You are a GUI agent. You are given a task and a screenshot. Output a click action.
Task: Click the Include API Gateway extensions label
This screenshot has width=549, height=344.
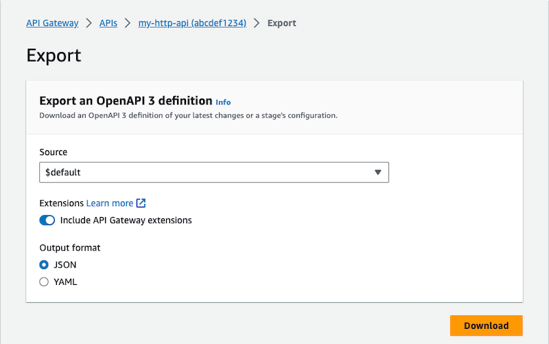pyautogui.click(x=126, y=220)
